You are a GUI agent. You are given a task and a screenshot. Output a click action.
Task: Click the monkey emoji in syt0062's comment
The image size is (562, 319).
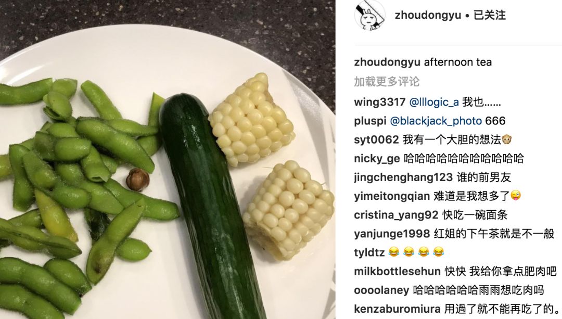coord(507,139)
